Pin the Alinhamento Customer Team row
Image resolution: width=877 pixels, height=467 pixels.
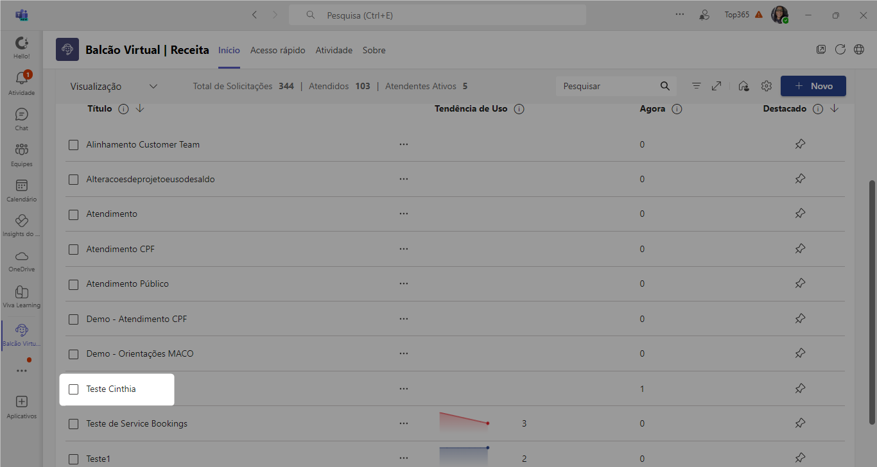click(x=800, y=144)
